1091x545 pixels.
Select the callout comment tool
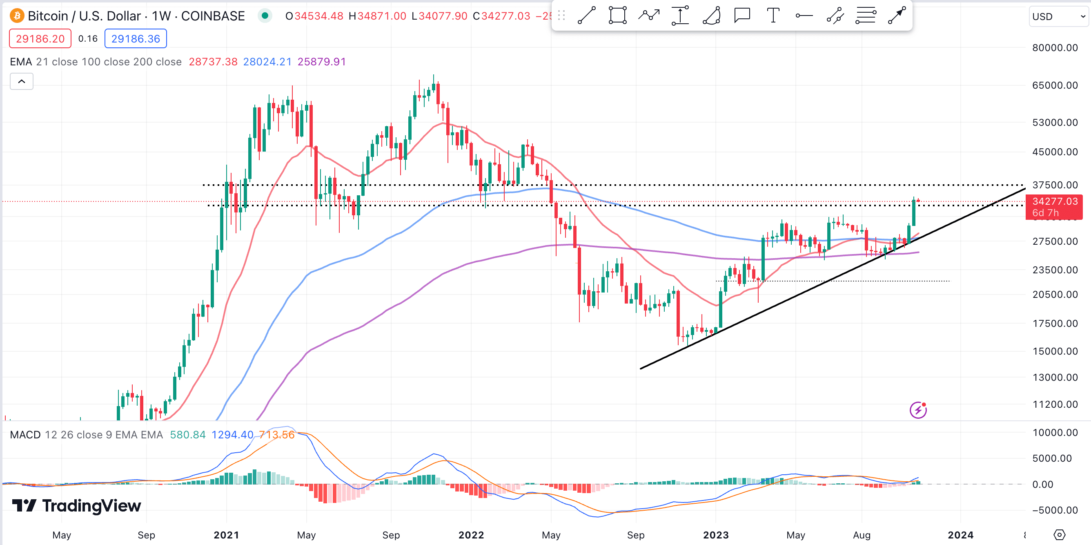pos(742,16)
